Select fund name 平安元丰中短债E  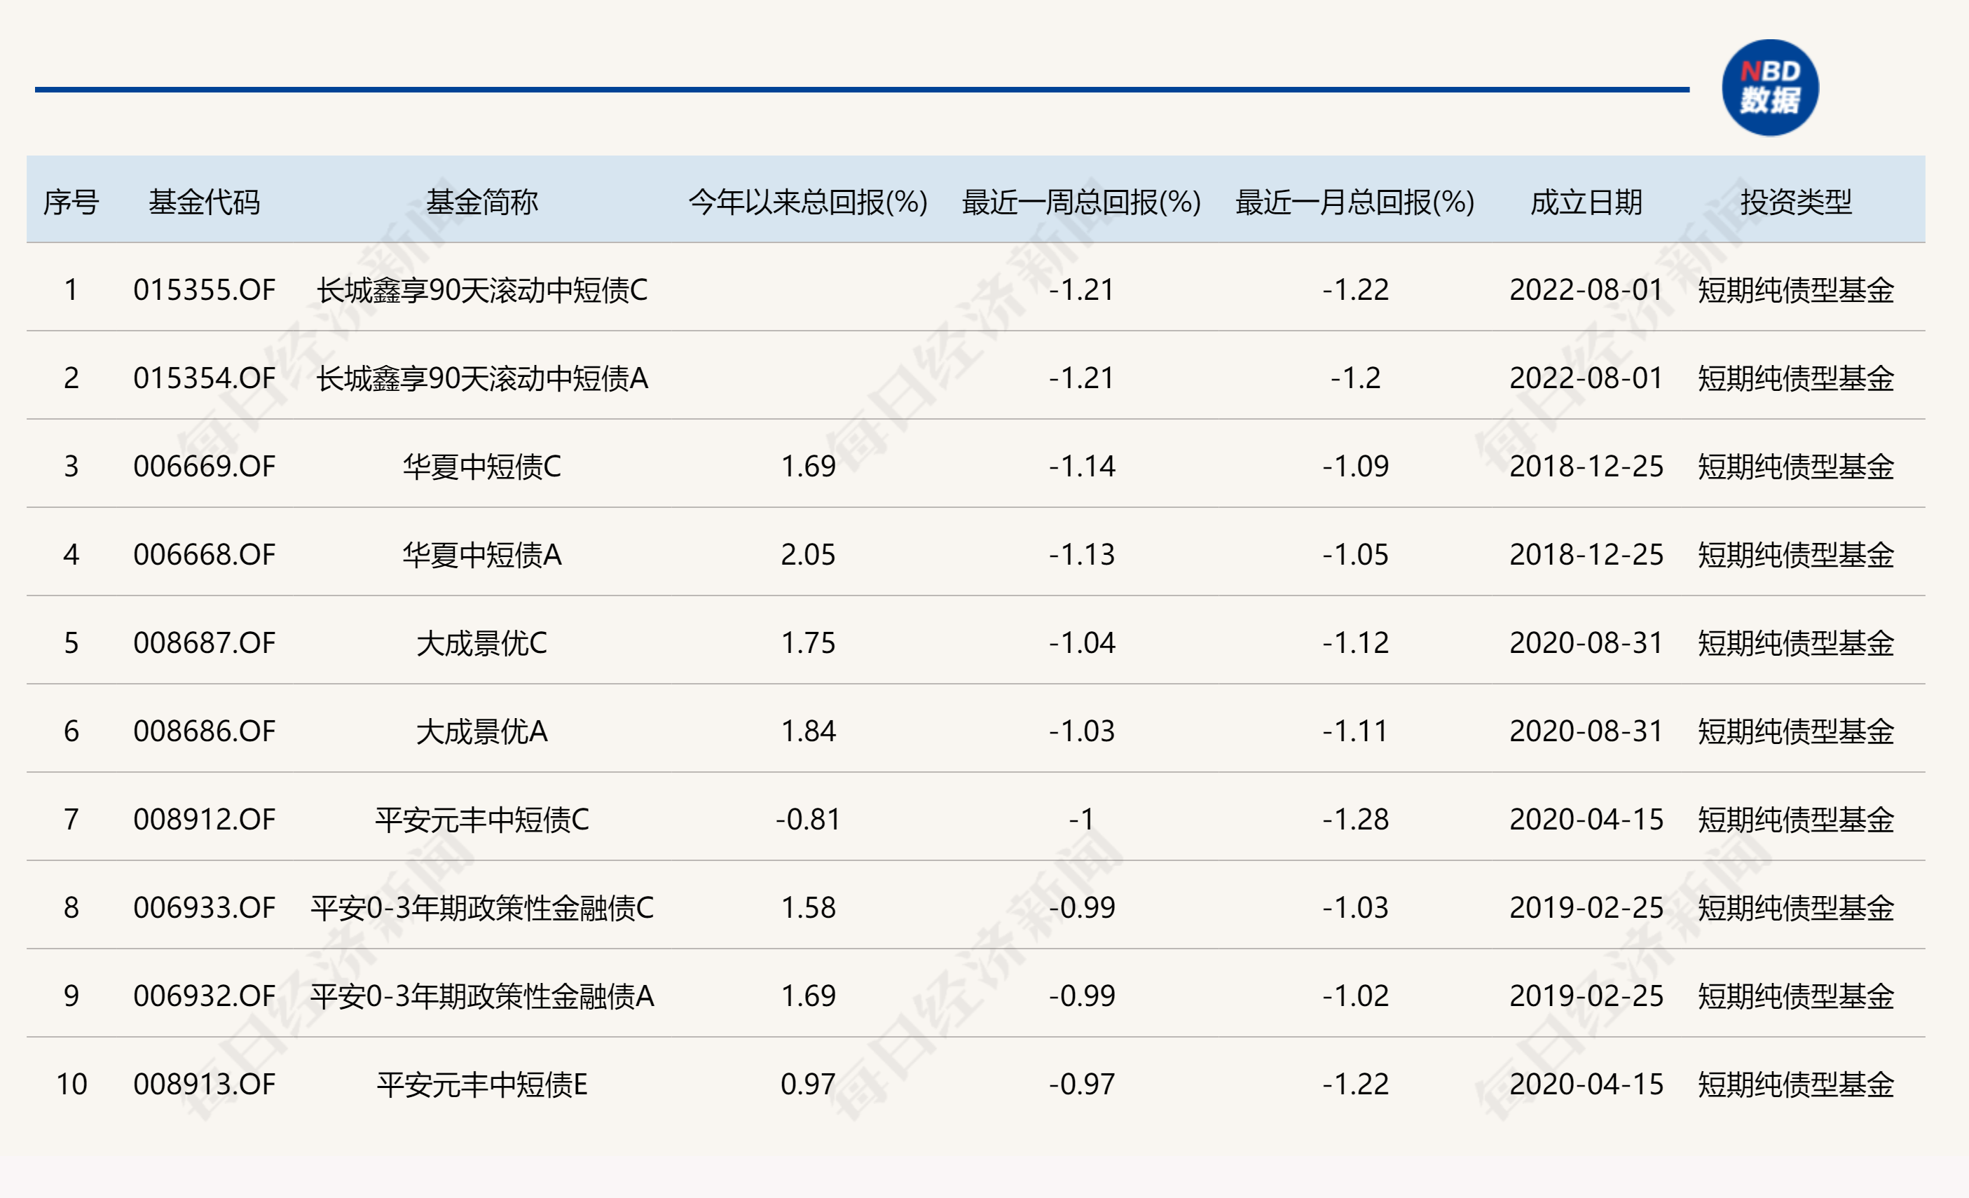pos(482,1085)
